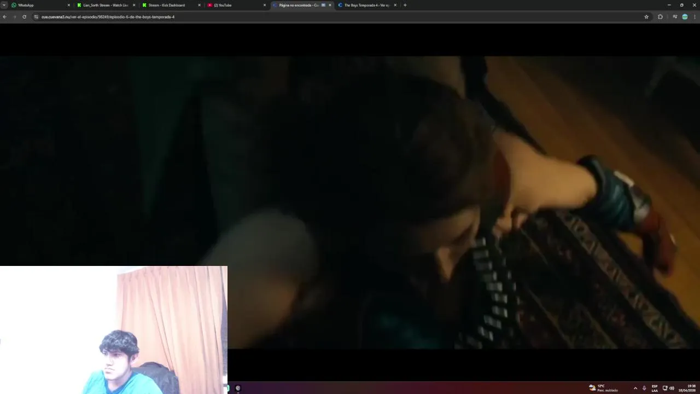
Task: Go back to the previous page
Action: click(5, 17)
